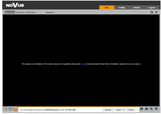Click the fit-to-window scale icon
The width and height of the screenshot is (161, 114).
tap(10, 109)
